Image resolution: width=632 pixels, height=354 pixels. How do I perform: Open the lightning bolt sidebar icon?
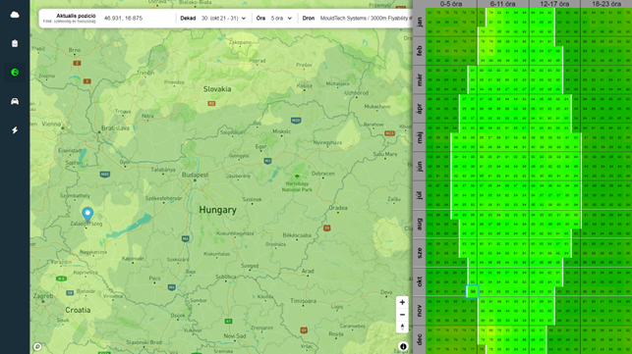pos(15,130)
